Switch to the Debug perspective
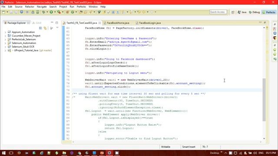This screenshot has height=156, width=278. [254, 12]
